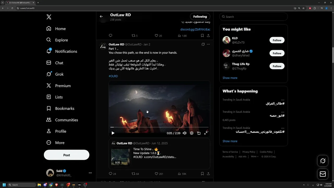
Task: Open video settings gear
Action: coord(192,133)
